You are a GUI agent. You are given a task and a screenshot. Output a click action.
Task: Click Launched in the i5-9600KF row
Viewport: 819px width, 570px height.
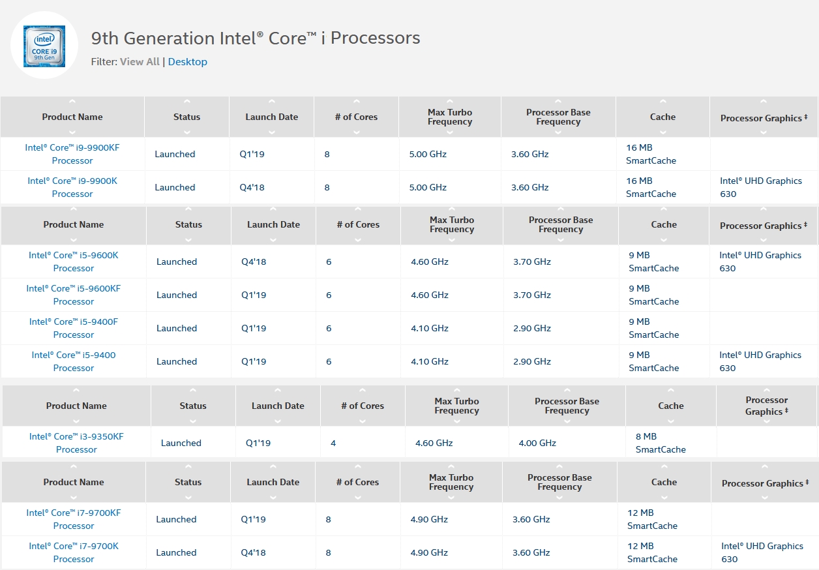click(x=177, y=295)
